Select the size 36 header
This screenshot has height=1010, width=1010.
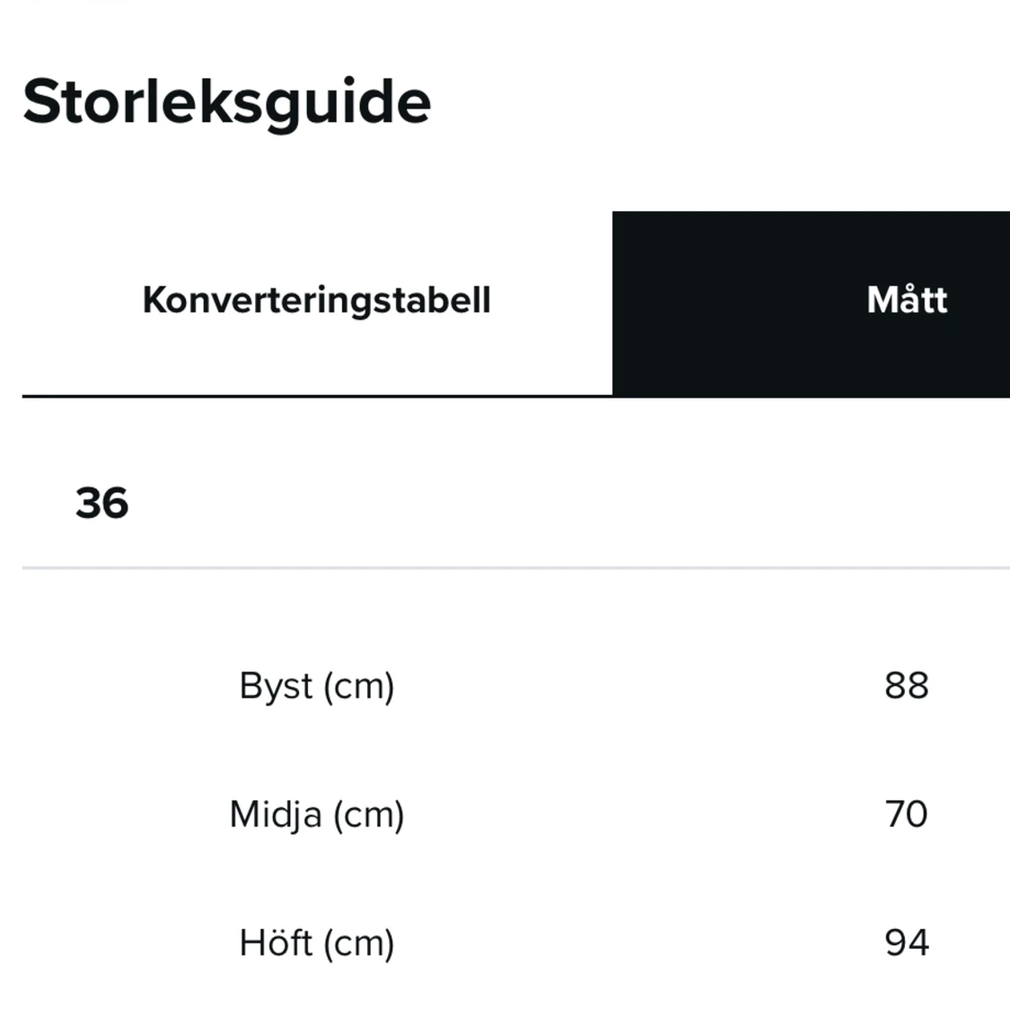pos(101,503)
